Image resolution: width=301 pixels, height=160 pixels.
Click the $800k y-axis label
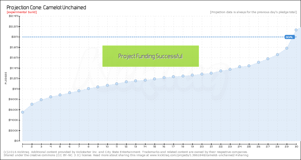(x=14, y=99)
